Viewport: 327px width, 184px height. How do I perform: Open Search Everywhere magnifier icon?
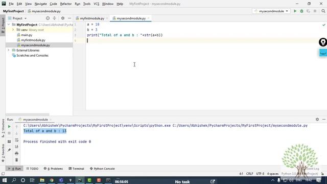pyautogui.click(x=323, y=11)
